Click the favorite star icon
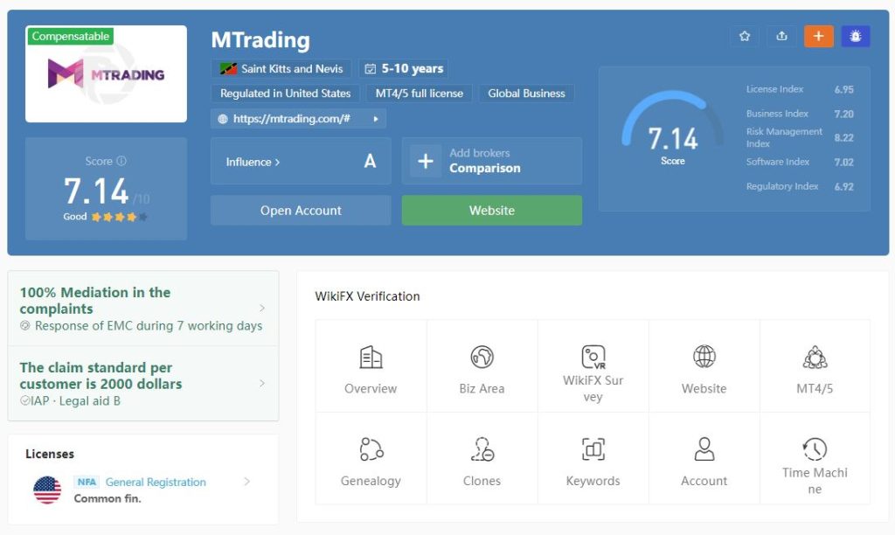Image resolution: width=895 pixels, height=535 pixels. coord(745,36)
